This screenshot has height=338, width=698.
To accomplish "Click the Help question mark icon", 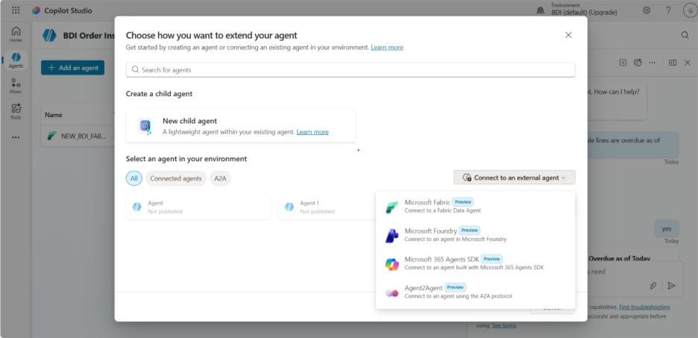I will (x=668, y=10).
